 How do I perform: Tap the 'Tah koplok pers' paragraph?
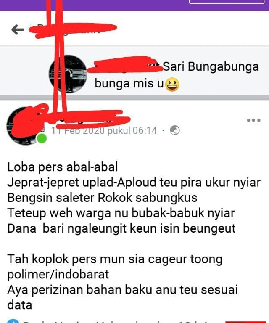pos(115,267)
